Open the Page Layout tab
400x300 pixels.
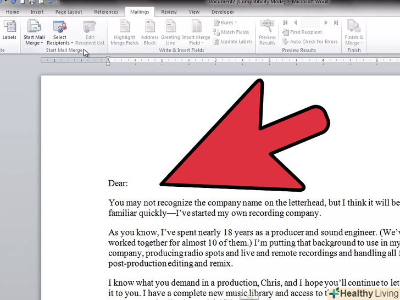[x=69, y=12]
